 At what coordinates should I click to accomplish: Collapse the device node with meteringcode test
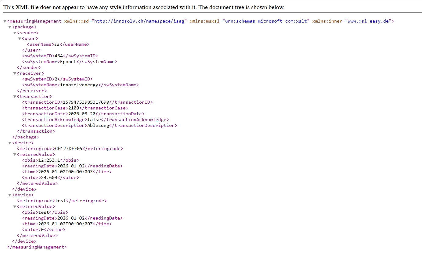9,195
